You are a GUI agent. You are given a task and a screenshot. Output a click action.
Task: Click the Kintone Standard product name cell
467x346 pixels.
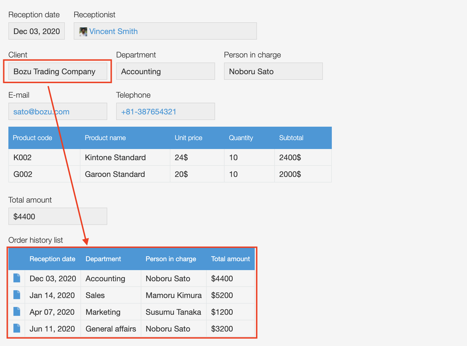(115, 158)
